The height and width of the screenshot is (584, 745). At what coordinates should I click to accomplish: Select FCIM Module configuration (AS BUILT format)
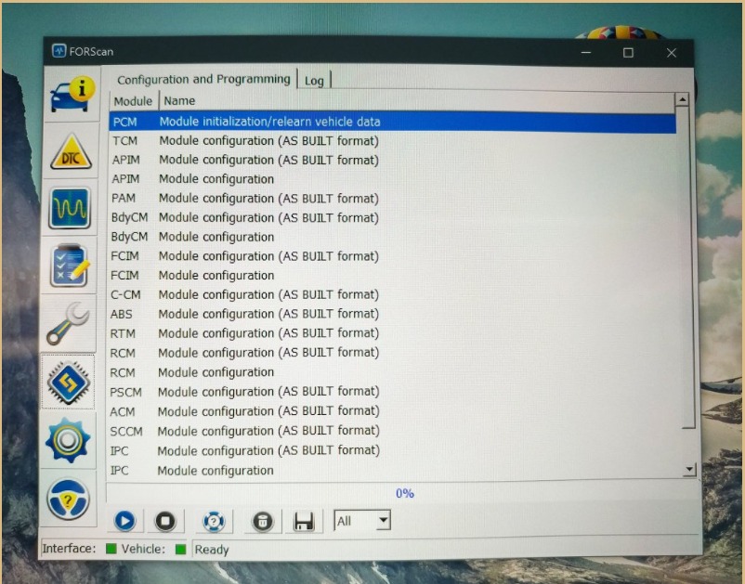pos(392,256)
